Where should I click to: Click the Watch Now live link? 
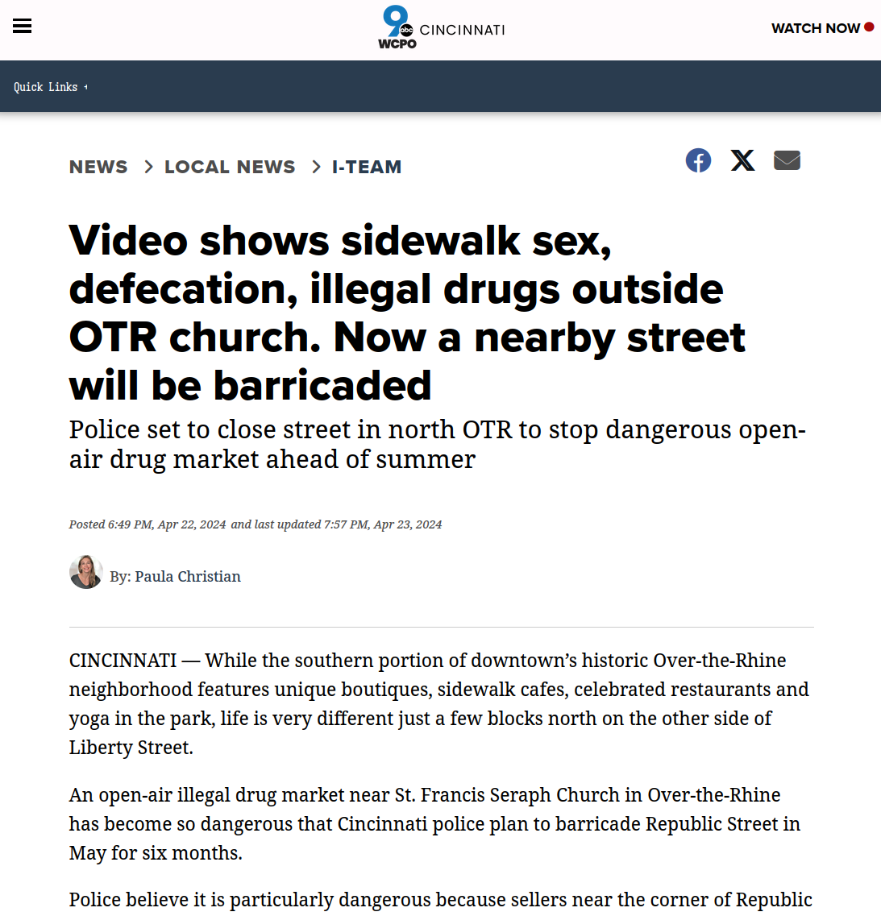[822, 28]
